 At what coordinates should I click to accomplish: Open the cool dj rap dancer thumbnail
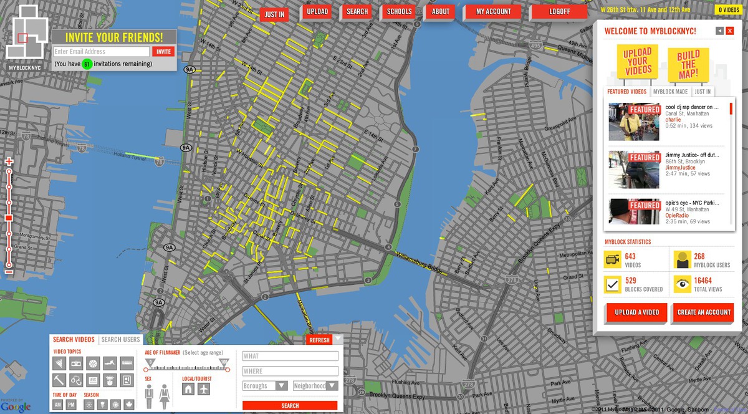634,122
